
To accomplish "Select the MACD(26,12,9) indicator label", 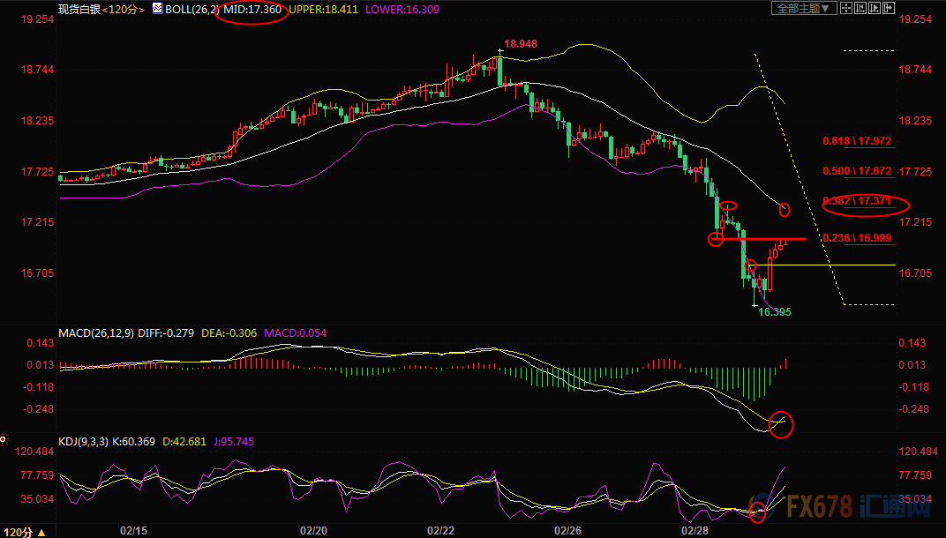I will pyautogui.click(x=94, y=333).
